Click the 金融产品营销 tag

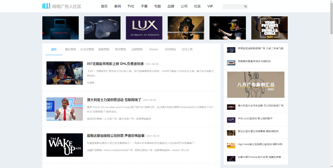click(94, 150)
